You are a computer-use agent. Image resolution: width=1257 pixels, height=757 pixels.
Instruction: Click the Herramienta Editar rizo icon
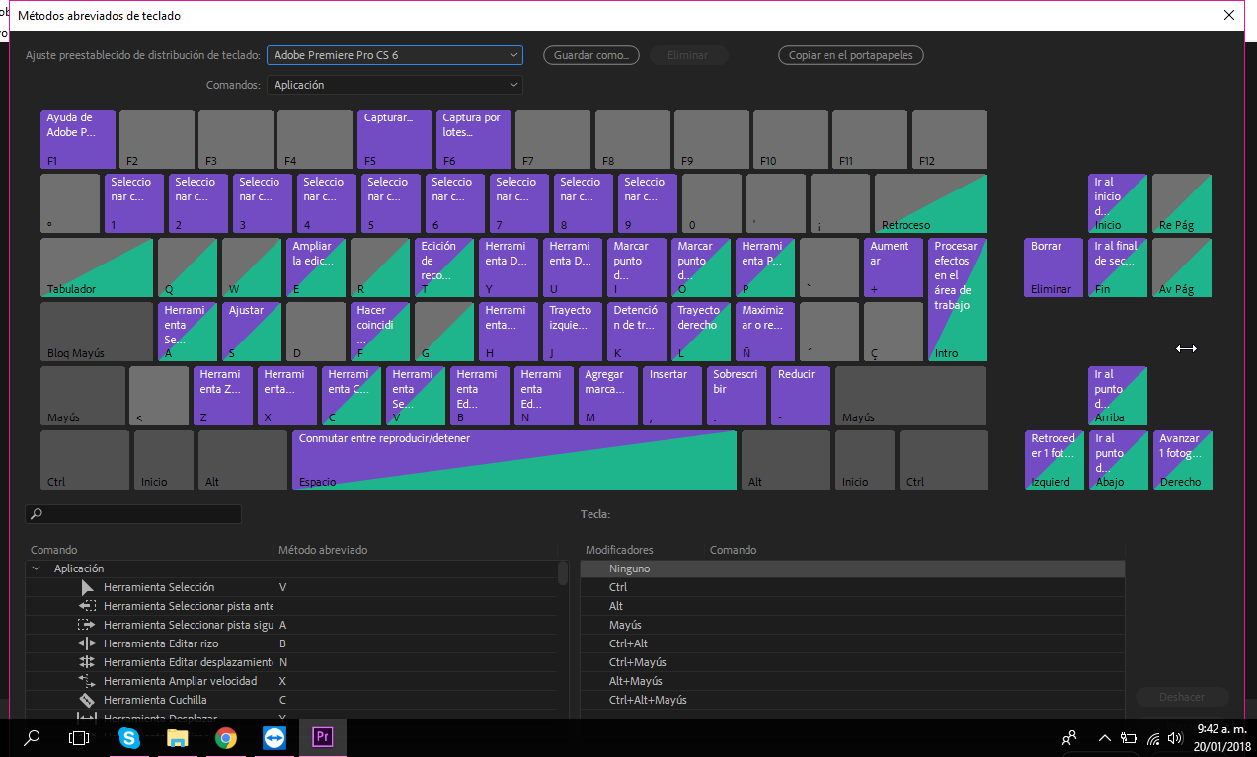coord(87,643)
